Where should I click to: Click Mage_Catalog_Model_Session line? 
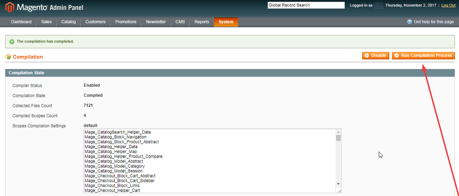tap(114, 171)
